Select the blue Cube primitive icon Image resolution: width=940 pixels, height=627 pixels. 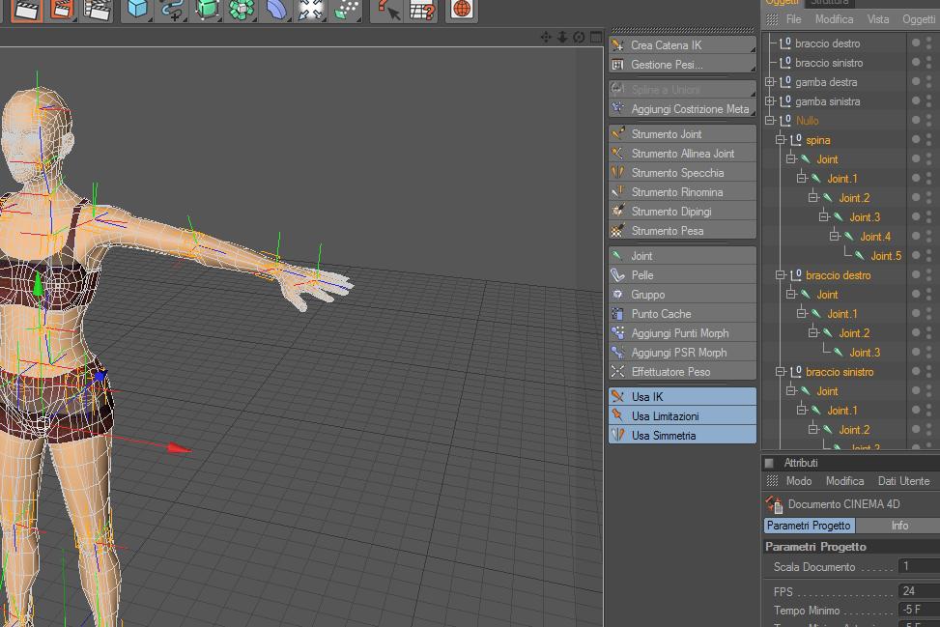(138, 9)
